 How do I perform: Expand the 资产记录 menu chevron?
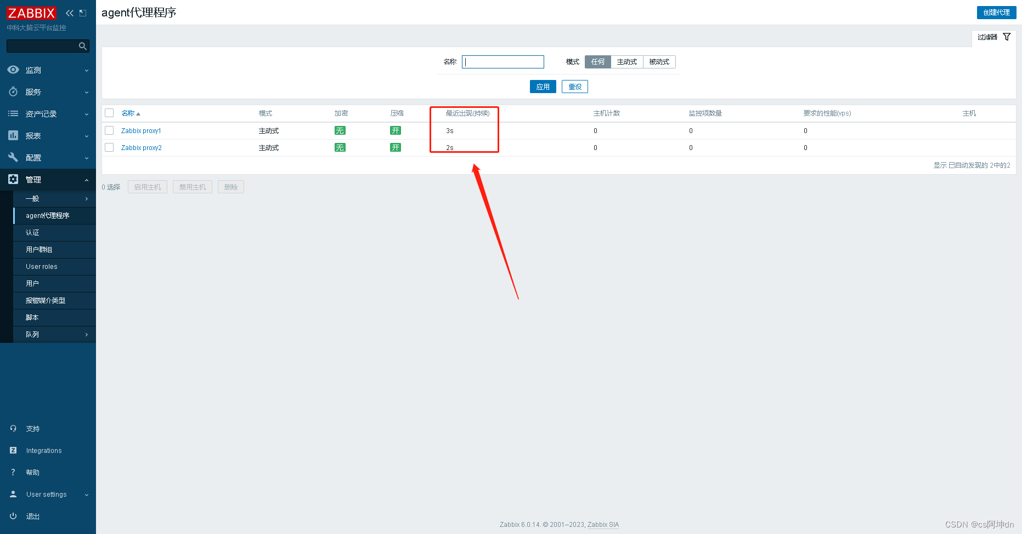(x=87, y=114)
